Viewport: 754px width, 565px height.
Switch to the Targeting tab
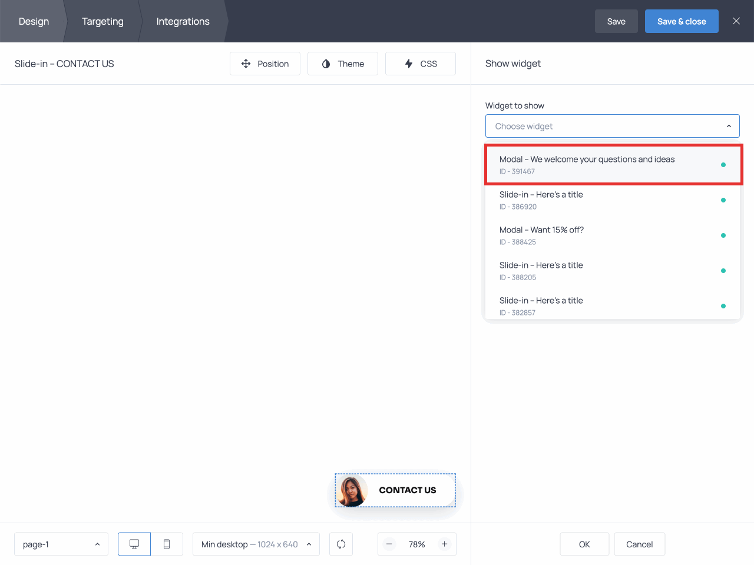(102, 21)
